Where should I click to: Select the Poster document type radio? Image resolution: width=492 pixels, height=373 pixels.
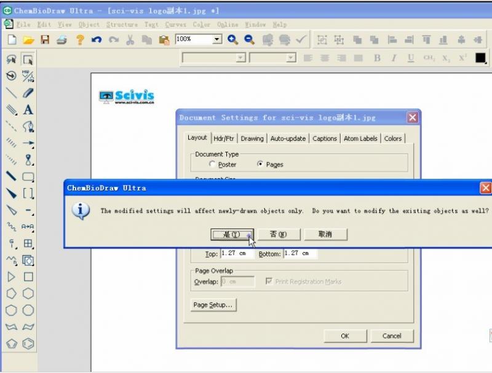[x=212, y=164]
